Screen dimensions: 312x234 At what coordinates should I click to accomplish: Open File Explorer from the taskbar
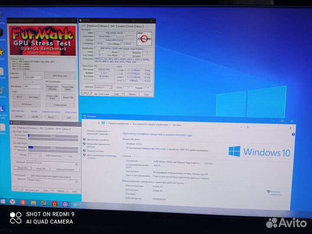click(33, 203)
